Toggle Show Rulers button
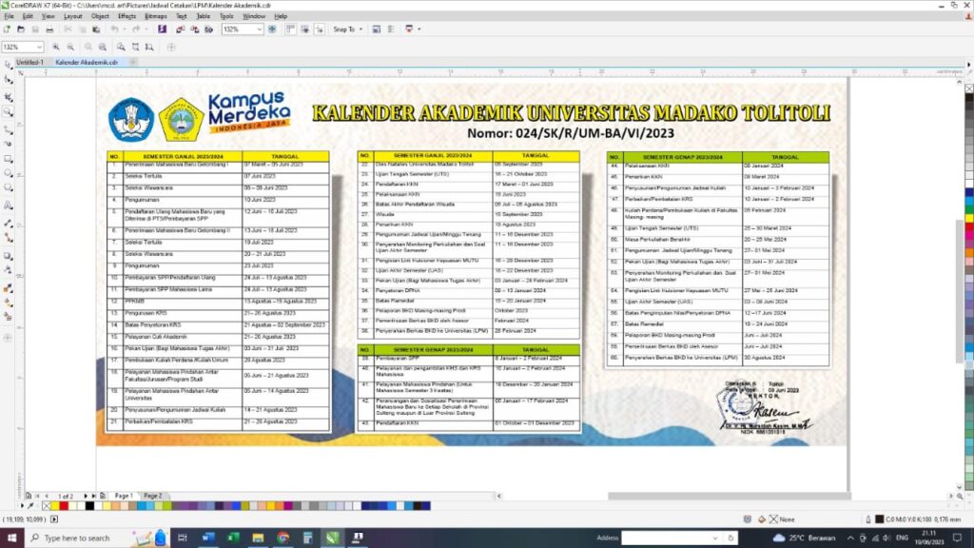The height and width of the screenshot is (548, 974). (x=290, y=29)
